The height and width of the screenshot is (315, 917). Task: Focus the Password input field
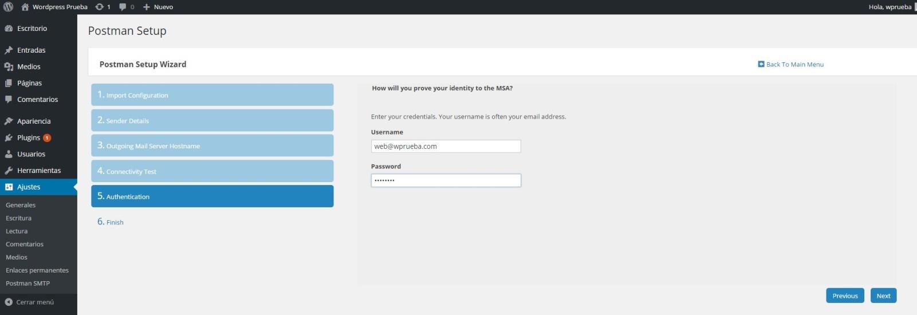pos(446,180)
